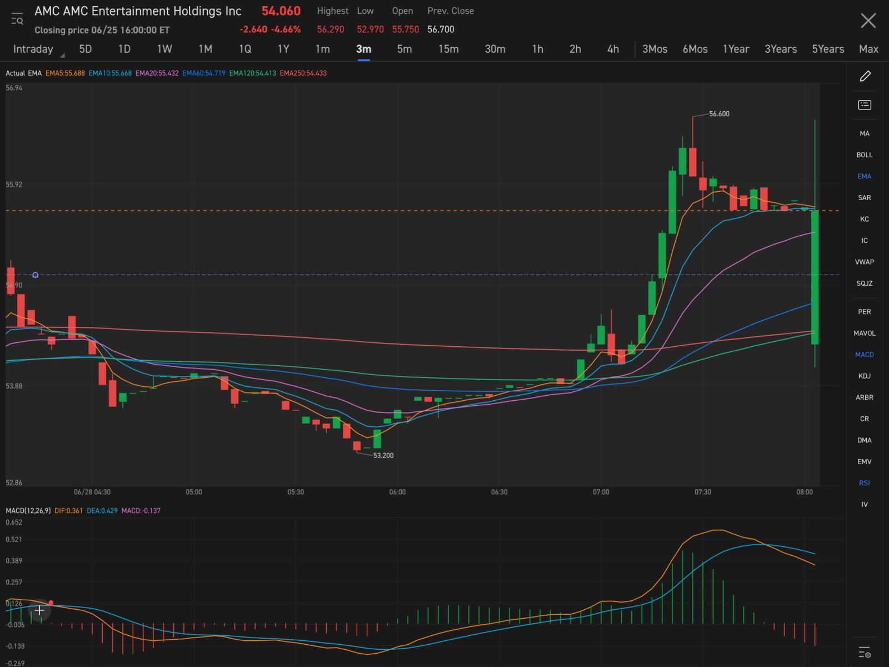Show the 3Years range
The height and width of the screenshot is (667, 889).
[781, 49]
